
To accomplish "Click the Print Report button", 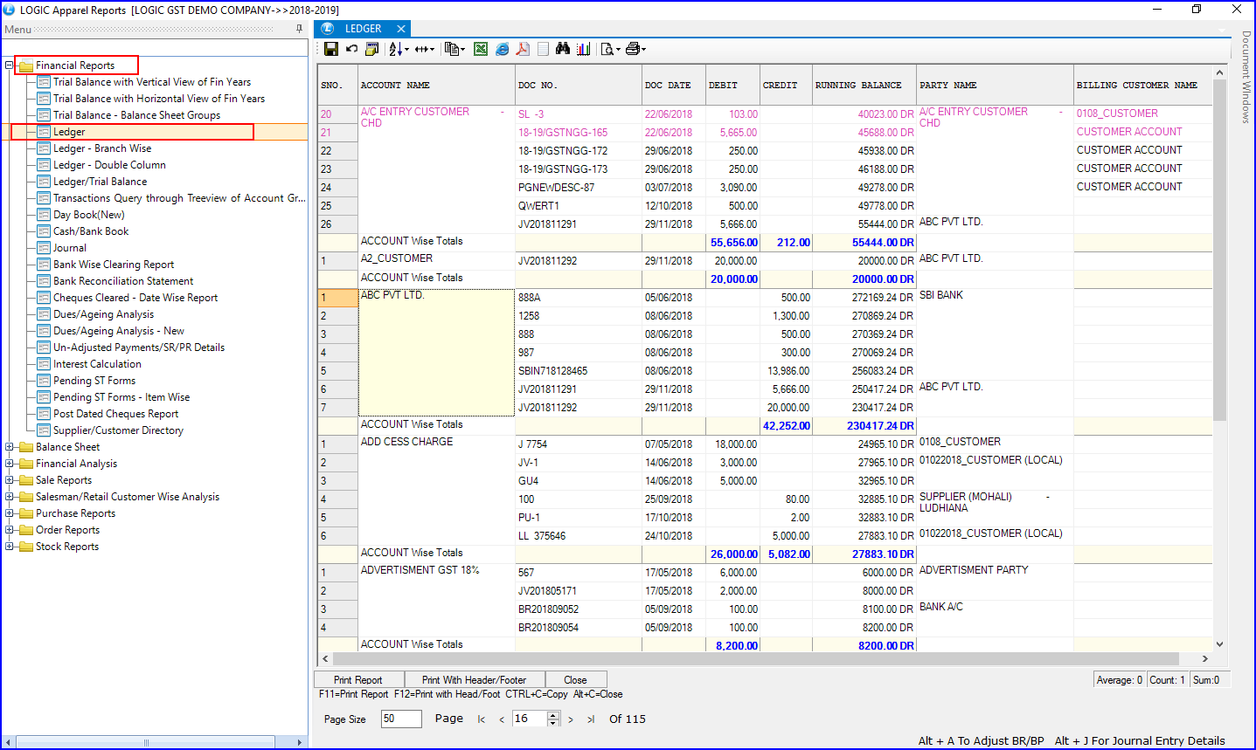I will pyautogui.click(x=358, y=679).
